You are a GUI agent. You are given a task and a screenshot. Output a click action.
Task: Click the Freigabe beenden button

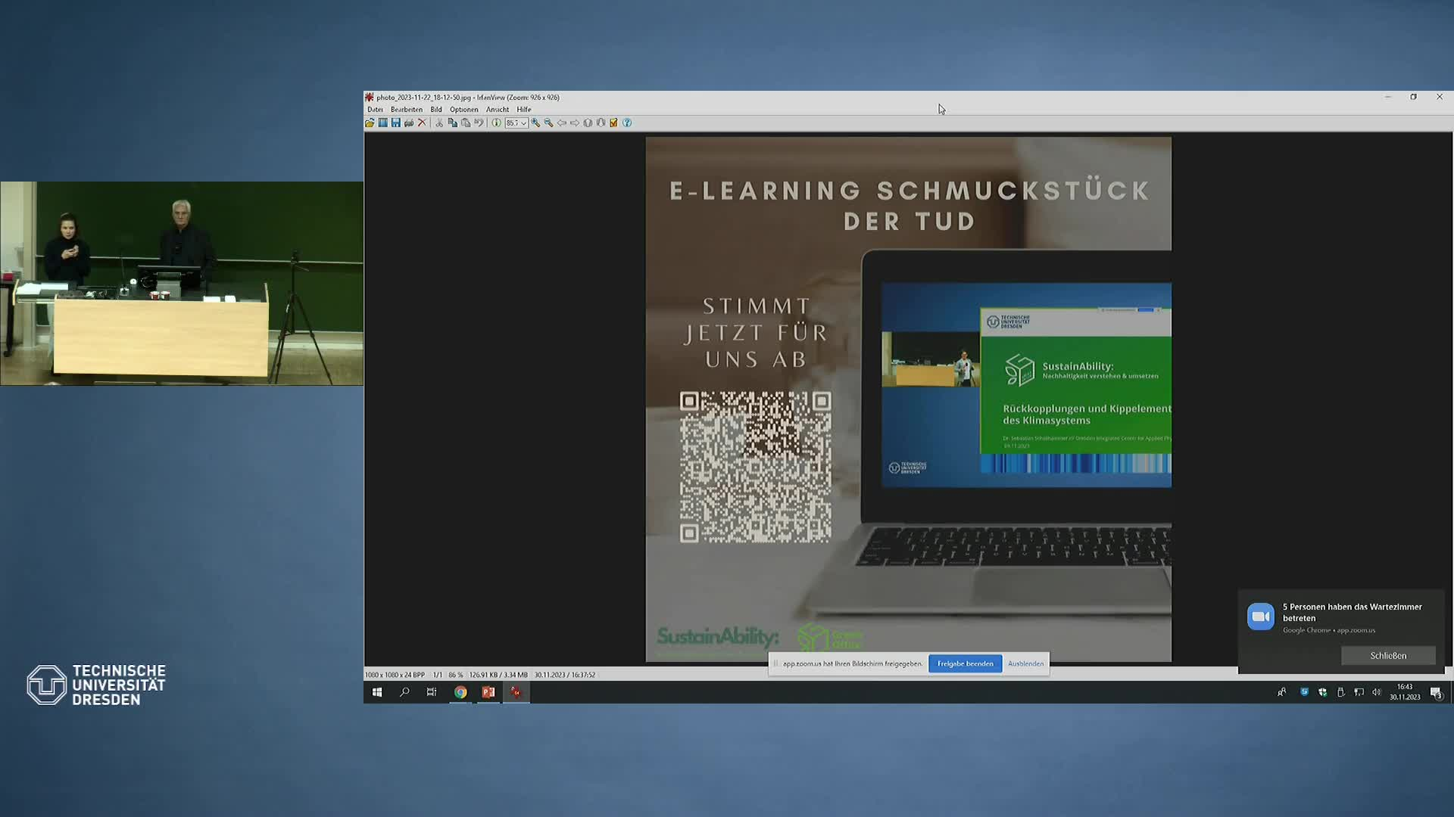(x=966, y=663)
